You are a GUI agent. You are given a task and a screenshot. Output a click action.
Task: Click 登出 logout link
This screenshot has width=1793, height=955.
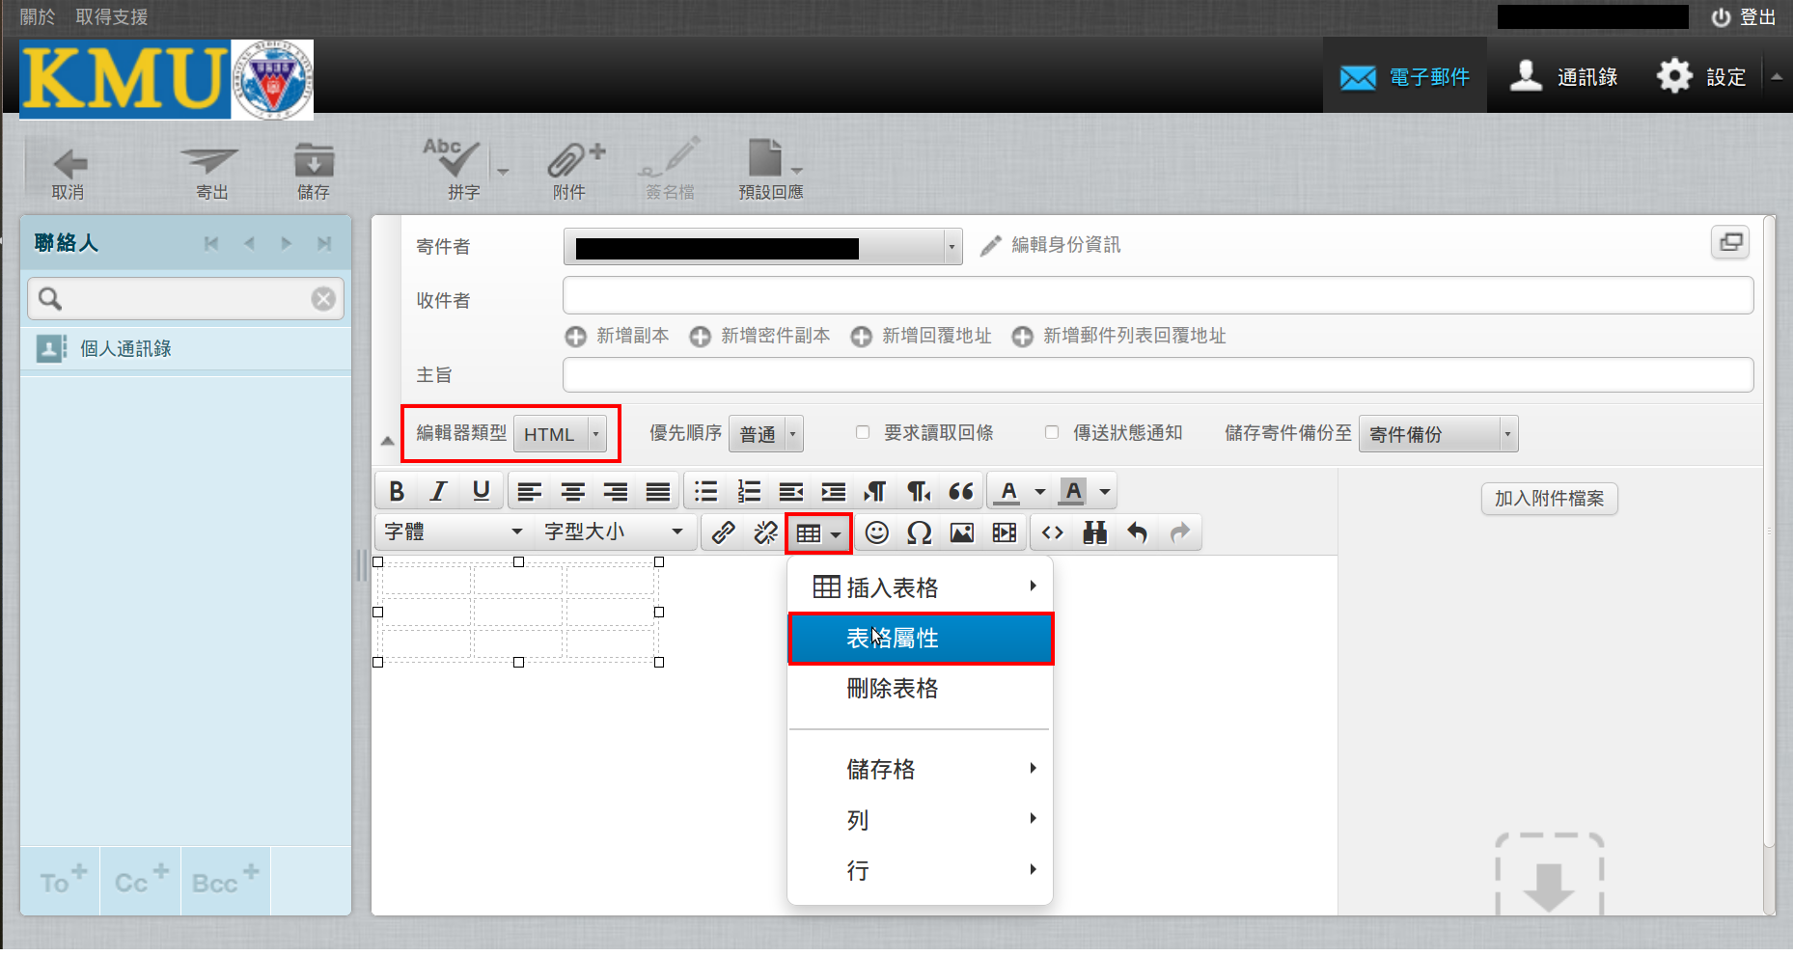pos(1744,17)
